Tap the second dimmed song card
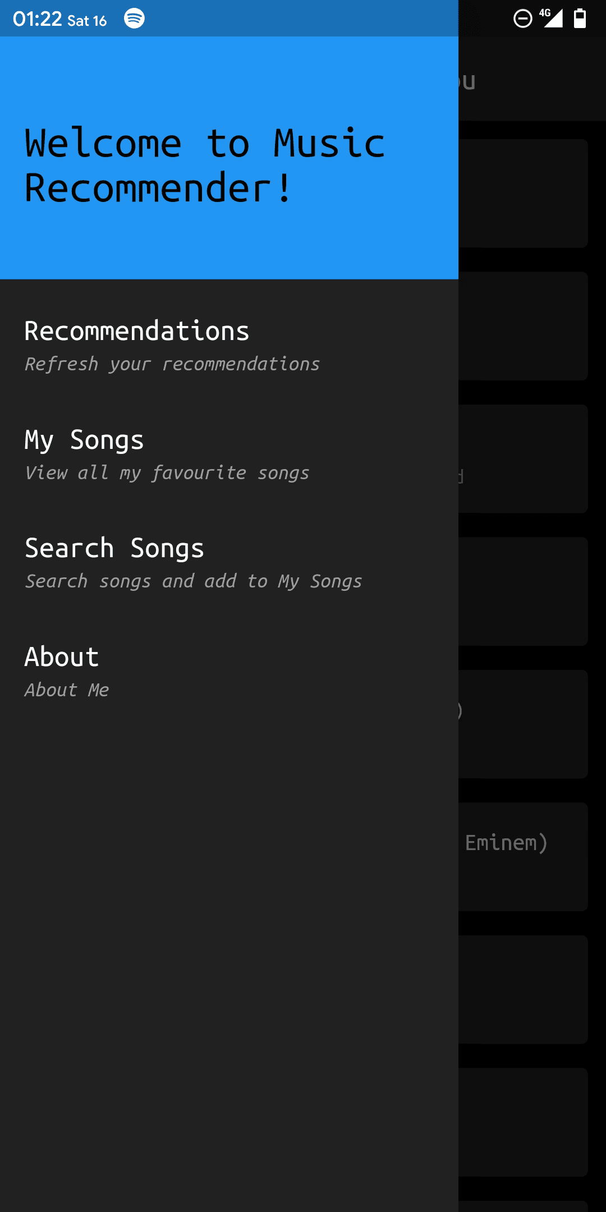Image resolution: width=606 pixels, height=1212 pixels. click(523, 326)
